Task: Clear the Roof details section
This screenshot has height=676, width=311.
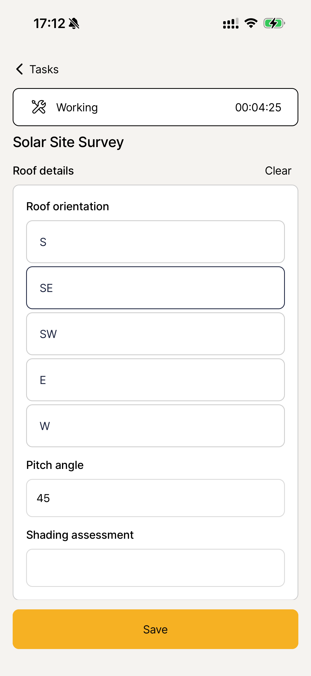Action: (278, 171)
